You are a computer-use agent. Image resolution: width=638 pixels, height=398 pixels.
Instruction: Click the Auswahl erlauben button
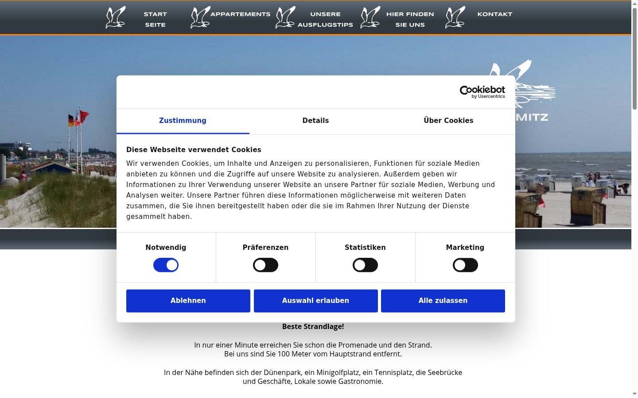click(x=316, y=301)
